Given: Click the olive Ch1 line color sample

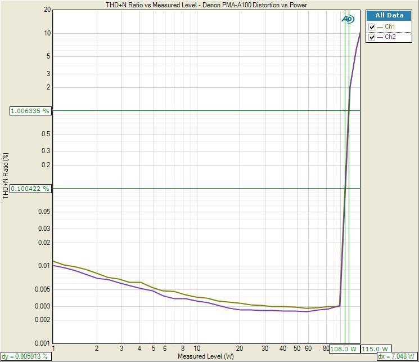Looking at the screenshot, I should (380, 27).
